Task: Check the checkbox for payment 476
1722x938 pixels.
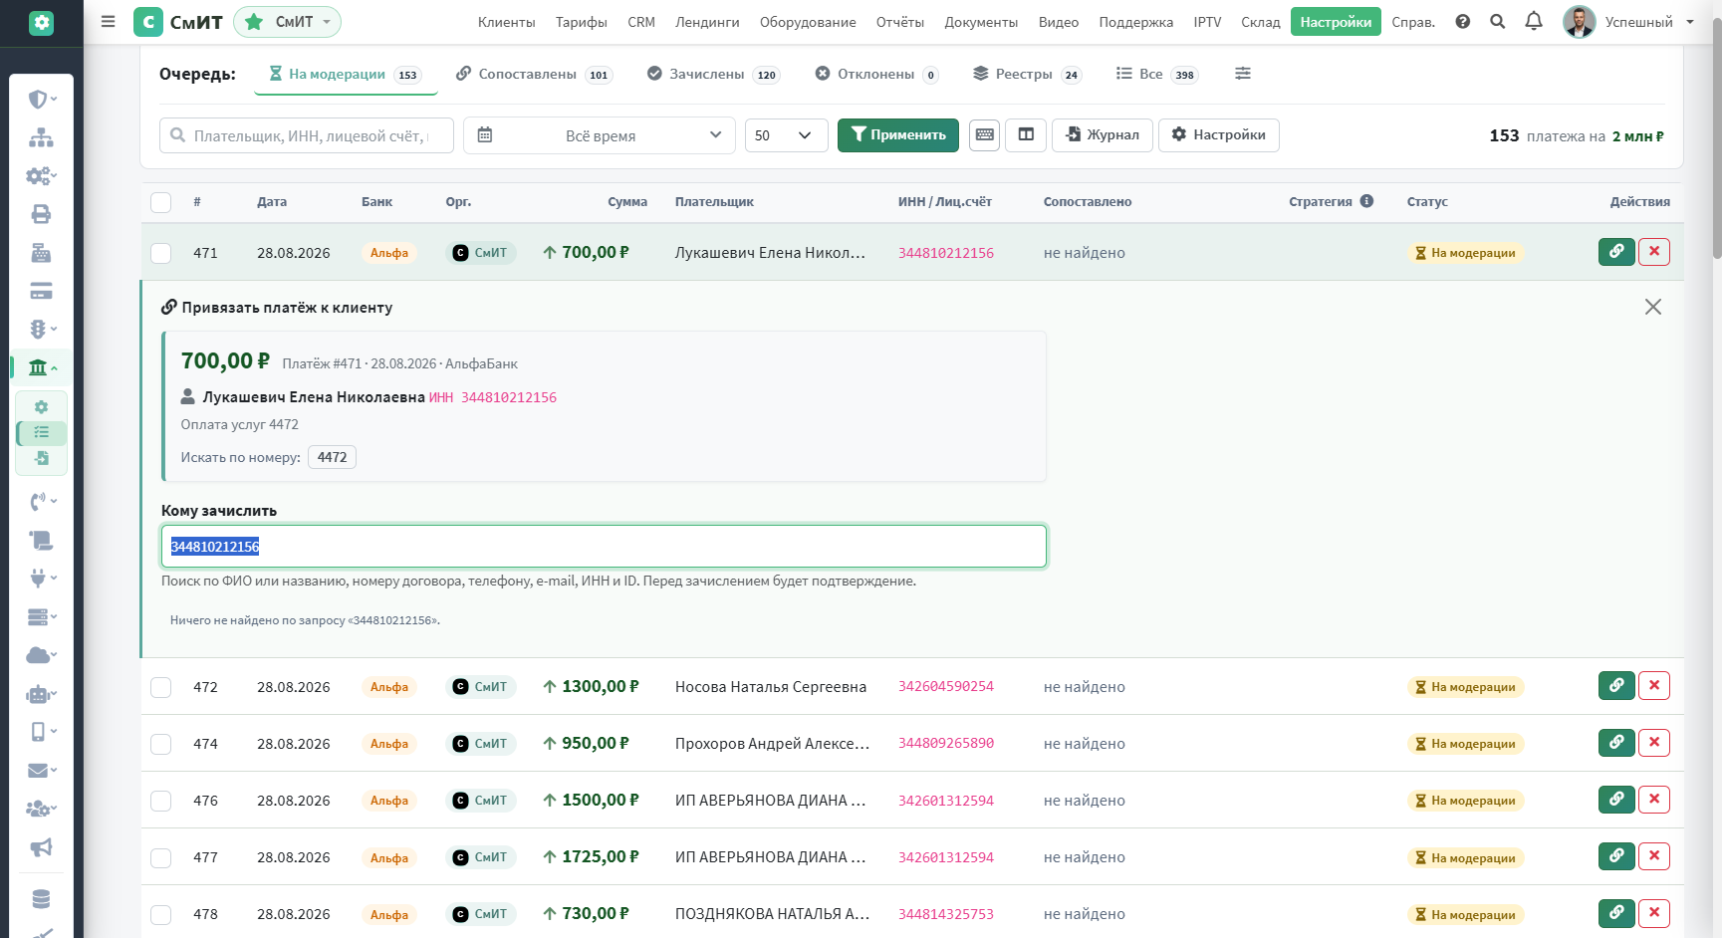Action: (x=160, y=801)
